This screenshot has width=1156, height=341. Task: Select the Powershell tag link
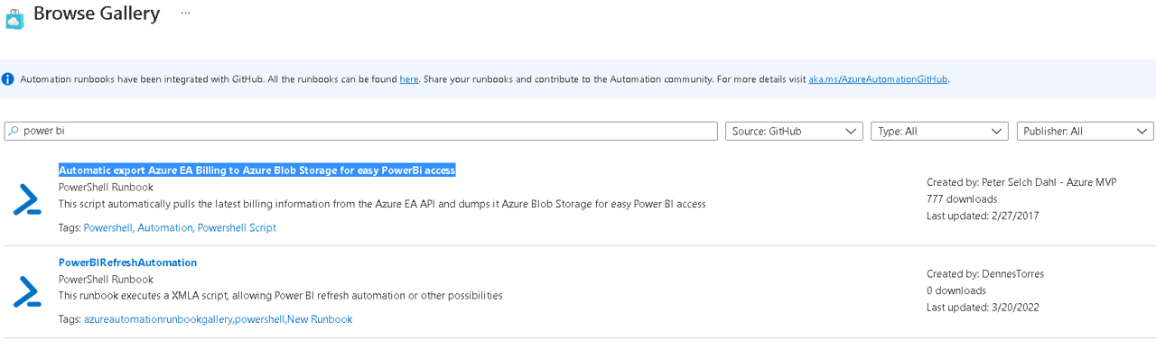pyautogui.click(x=107, y=228)
